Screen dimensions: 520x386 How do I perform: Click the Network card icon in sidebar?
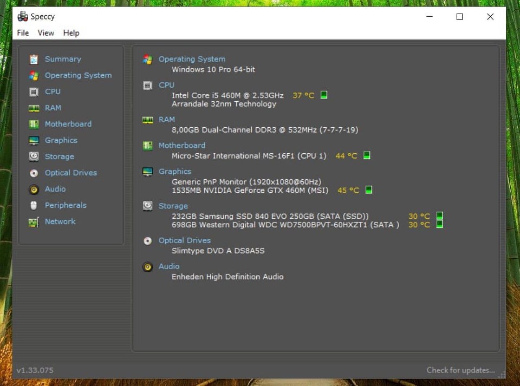coord(34,221)
